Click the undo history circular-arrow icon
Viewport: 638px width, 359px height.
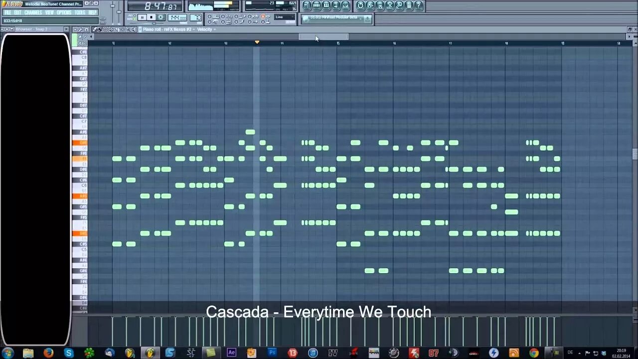pos(360,5)
